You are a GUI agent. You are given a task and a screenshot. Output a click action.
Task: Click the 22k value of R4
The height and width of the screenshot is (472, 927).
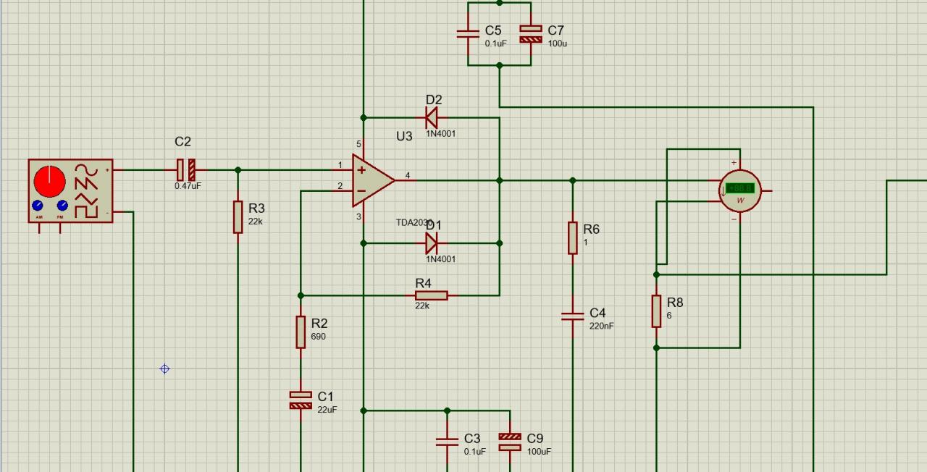[x=422, y=305]
